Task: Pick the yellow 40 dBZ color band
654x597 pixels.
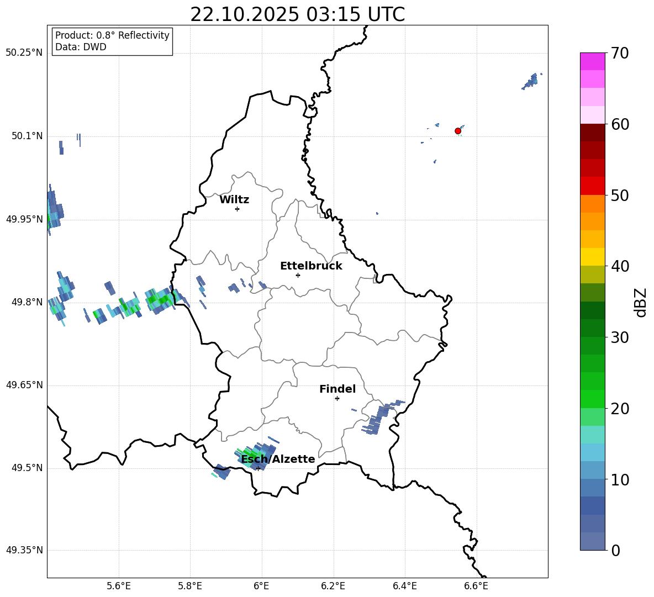Action: (x=593, y=257)
